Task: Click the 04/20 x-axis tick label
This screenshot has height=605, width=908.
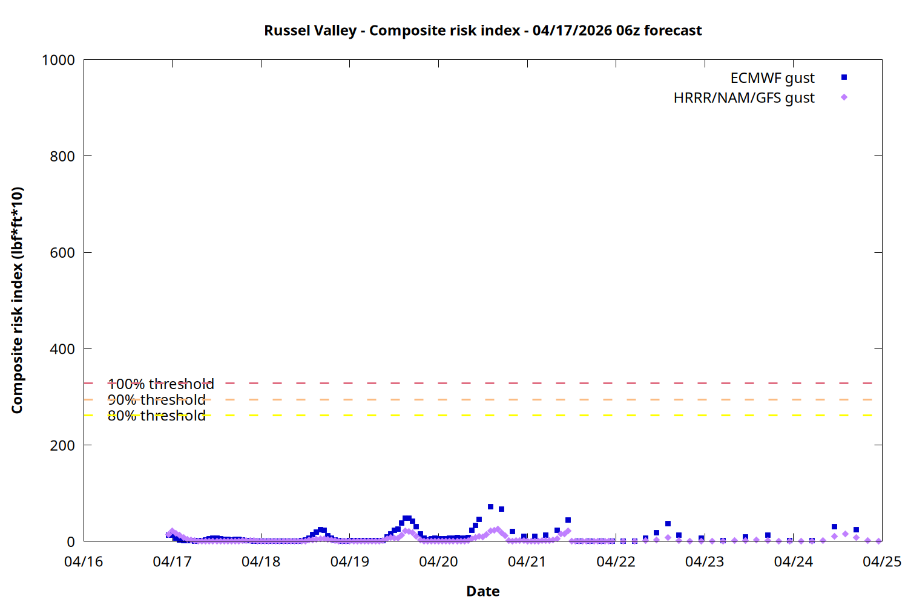Action: [x=438, y=562]
